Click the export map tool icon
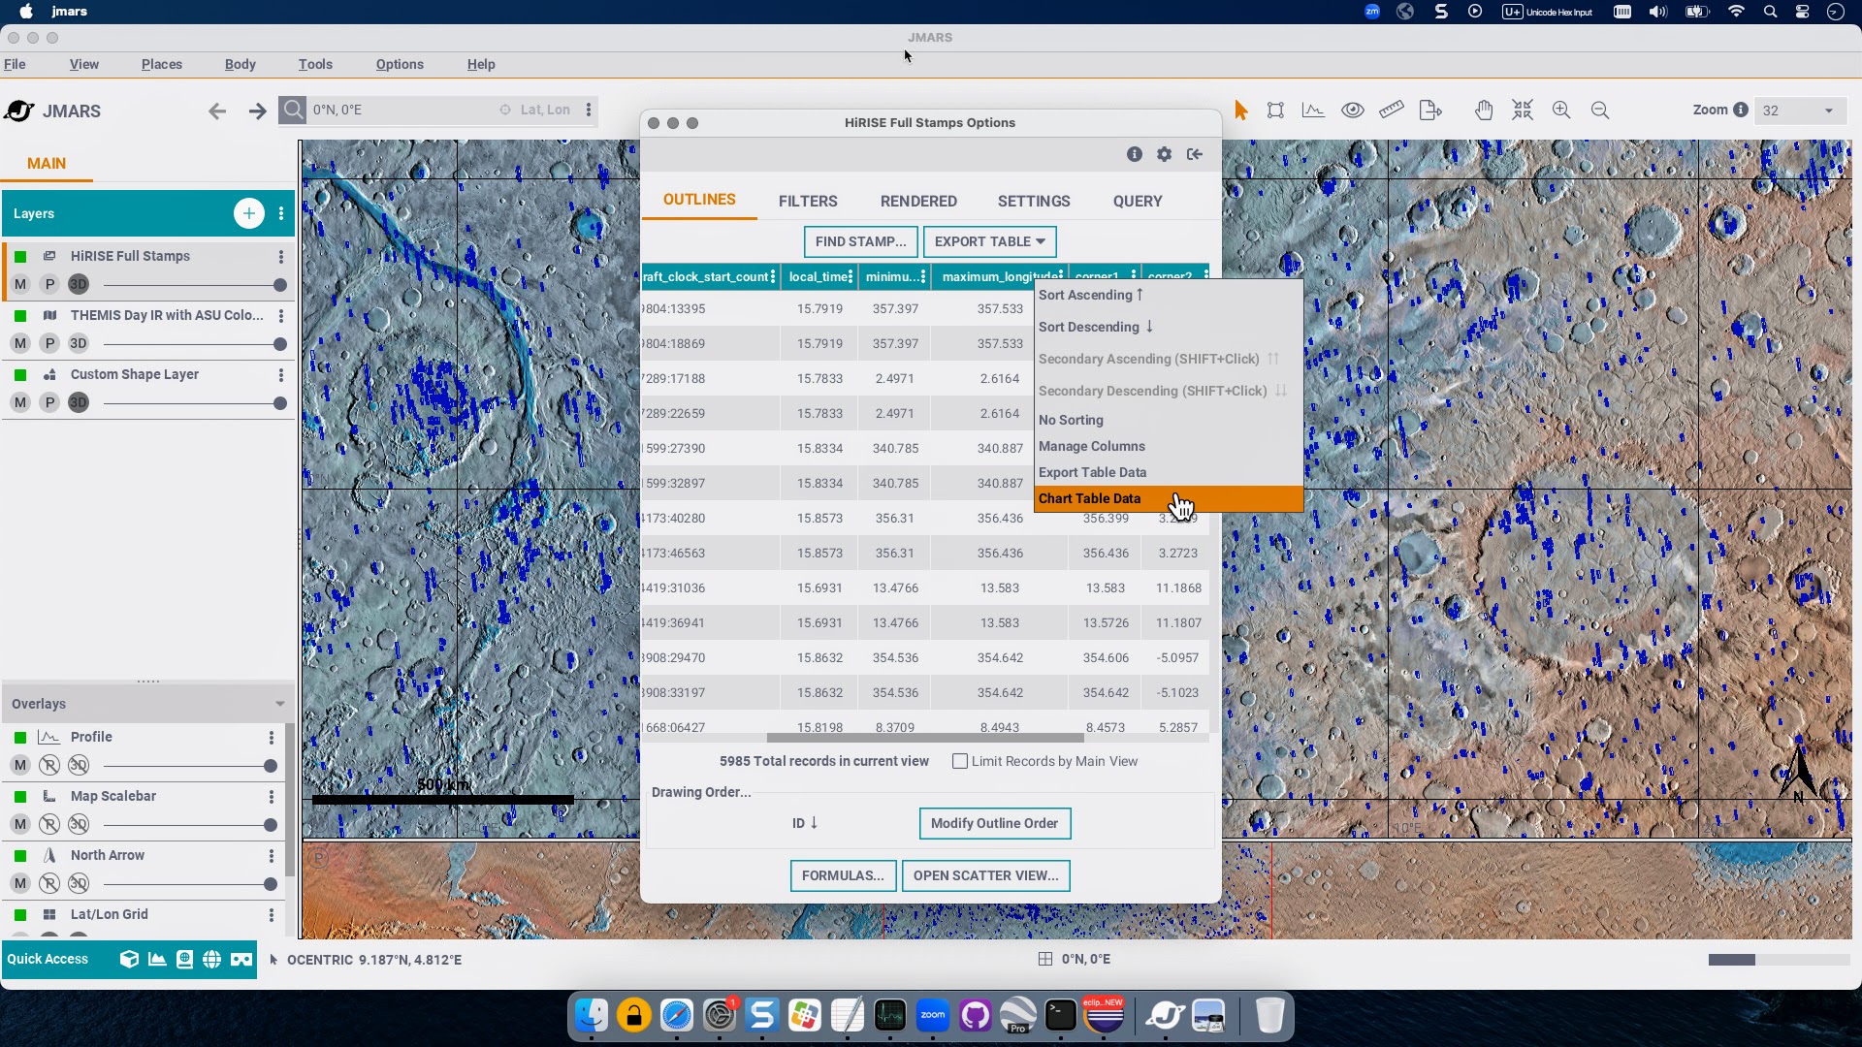The image size is (1862, 1047). click(x=1430, y=111)
